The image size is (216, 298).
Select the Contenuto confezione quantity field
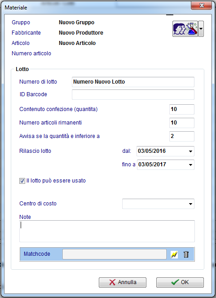click(x=181, y=109)
